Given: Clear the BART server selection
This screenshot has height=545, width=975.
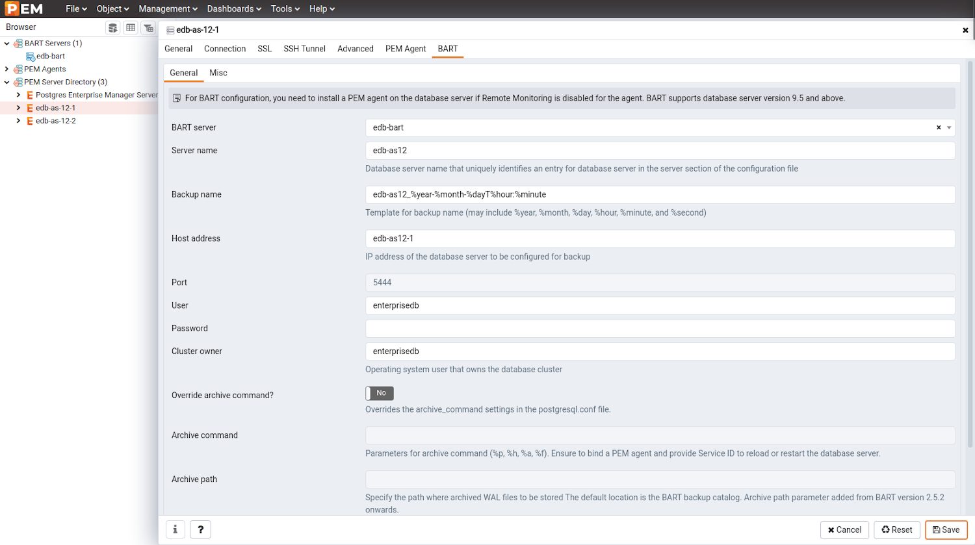Looking at the screenshot, I should pyautogui.click(x=939, y=128).
